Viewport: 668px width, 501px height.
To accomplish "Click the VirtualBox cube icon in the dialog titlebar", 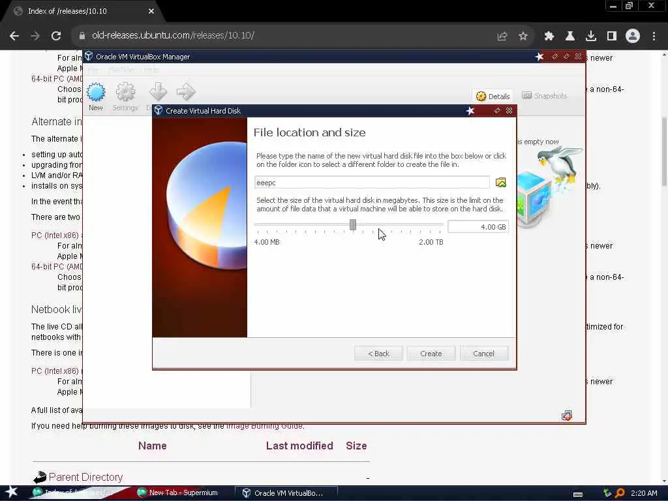I will [x=159, y=110].
